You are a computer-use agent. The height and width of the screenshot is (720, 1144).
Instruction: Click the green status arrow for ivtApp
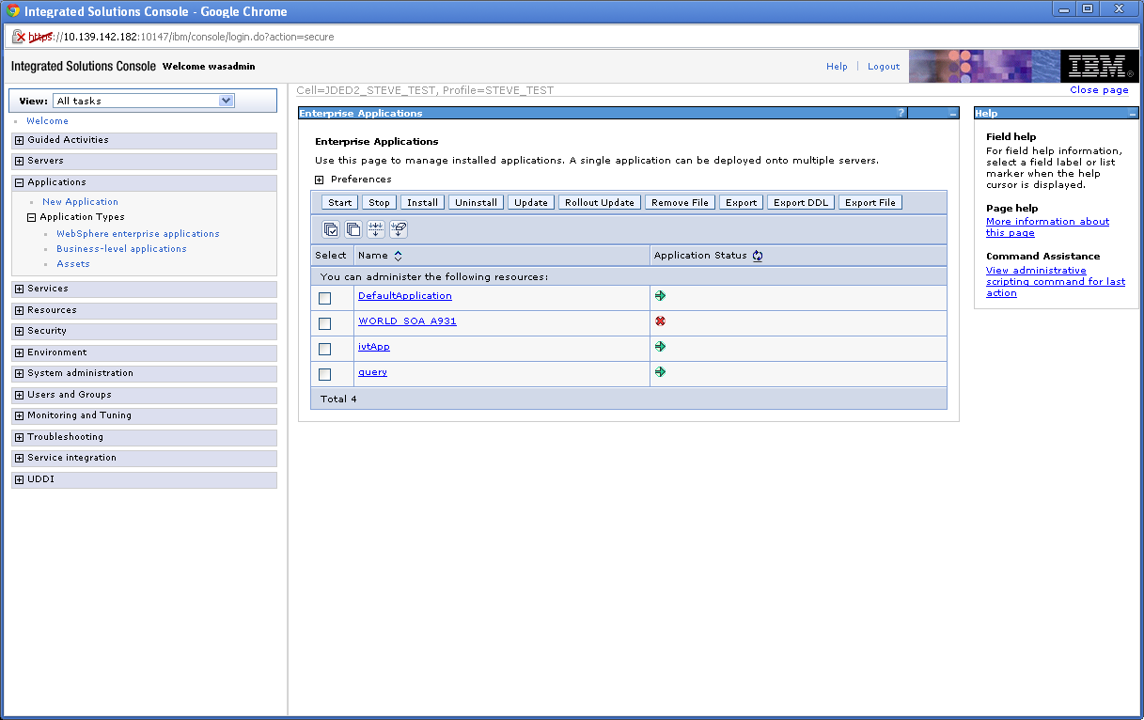click(660, 346)
